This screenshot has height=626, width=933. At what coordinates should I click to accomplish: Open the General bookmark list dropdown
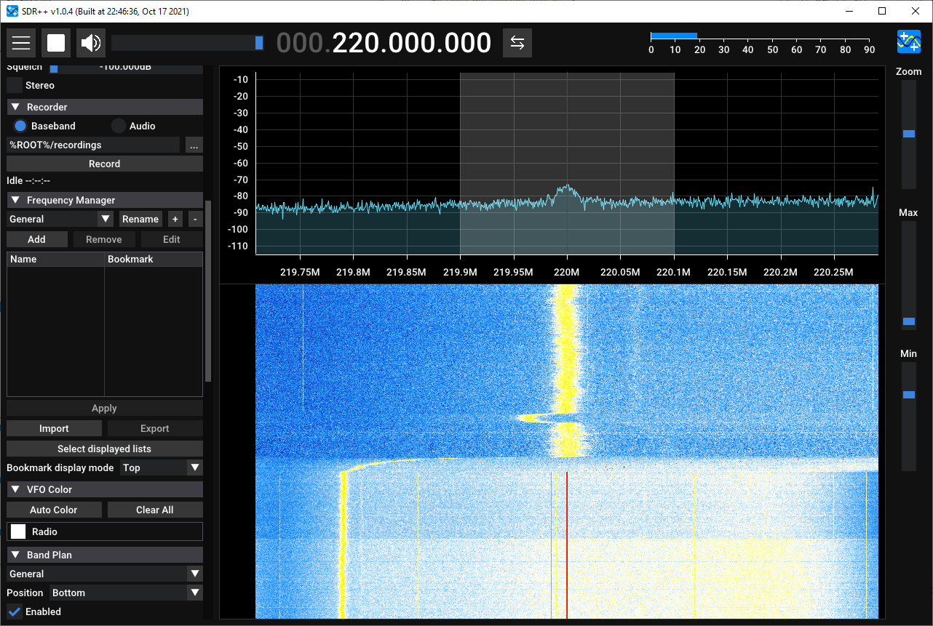point(60,219)
